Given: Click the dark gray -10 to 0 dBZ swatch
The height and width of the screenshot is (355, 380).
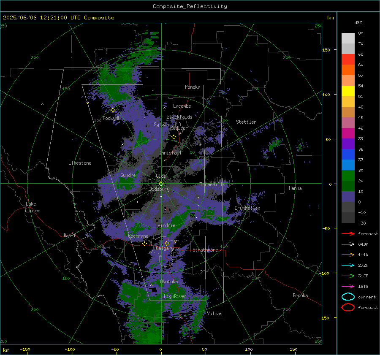Looking at the screenshot, I should click(348, 207).
